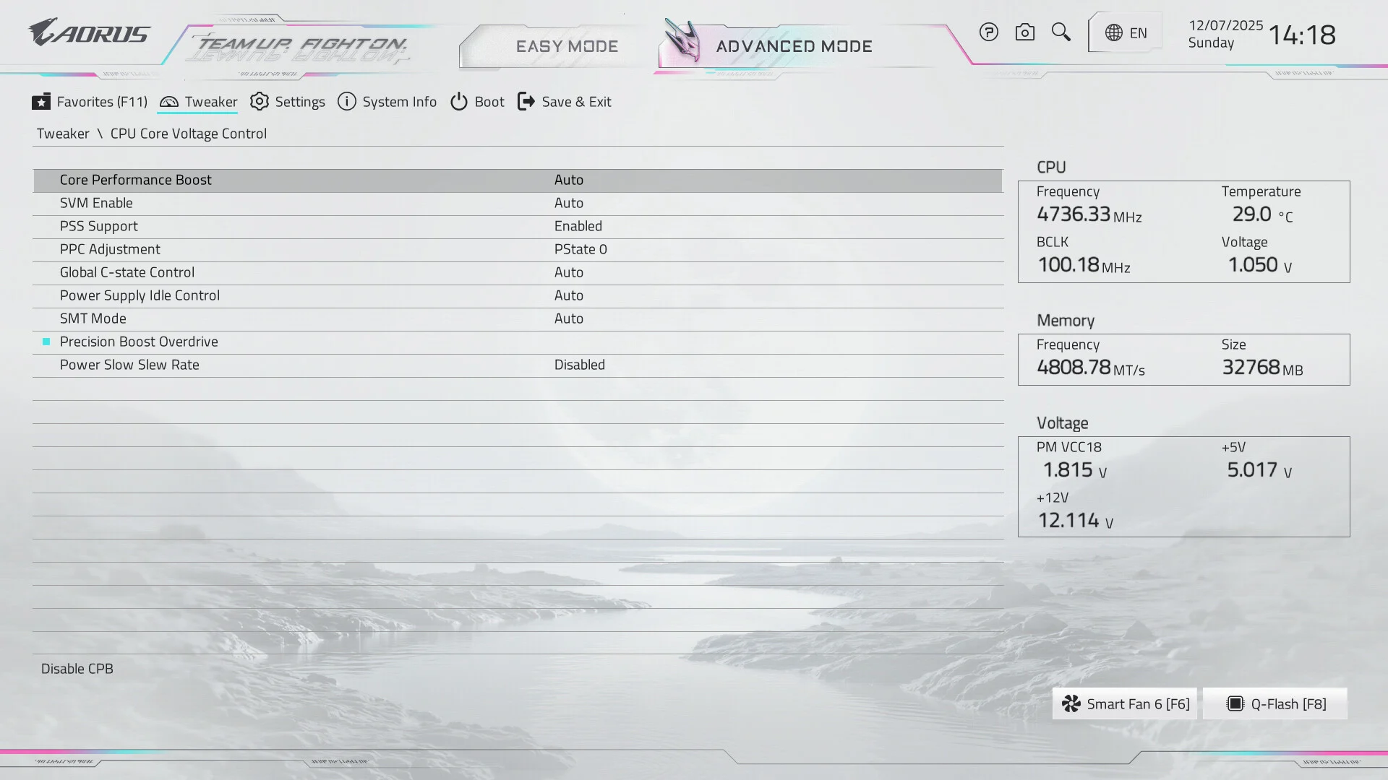Click the globe language icon

1114,33
